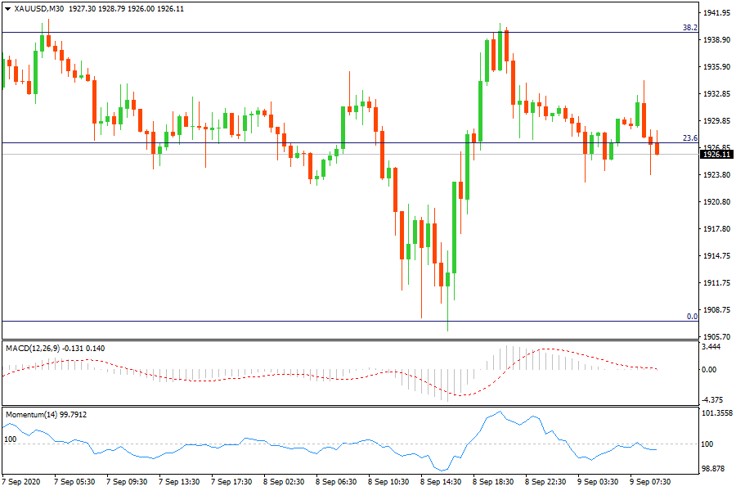Screen dimensions: 736x491
Task: Click the 100 level label in Momentum panel
Action: 11,439
